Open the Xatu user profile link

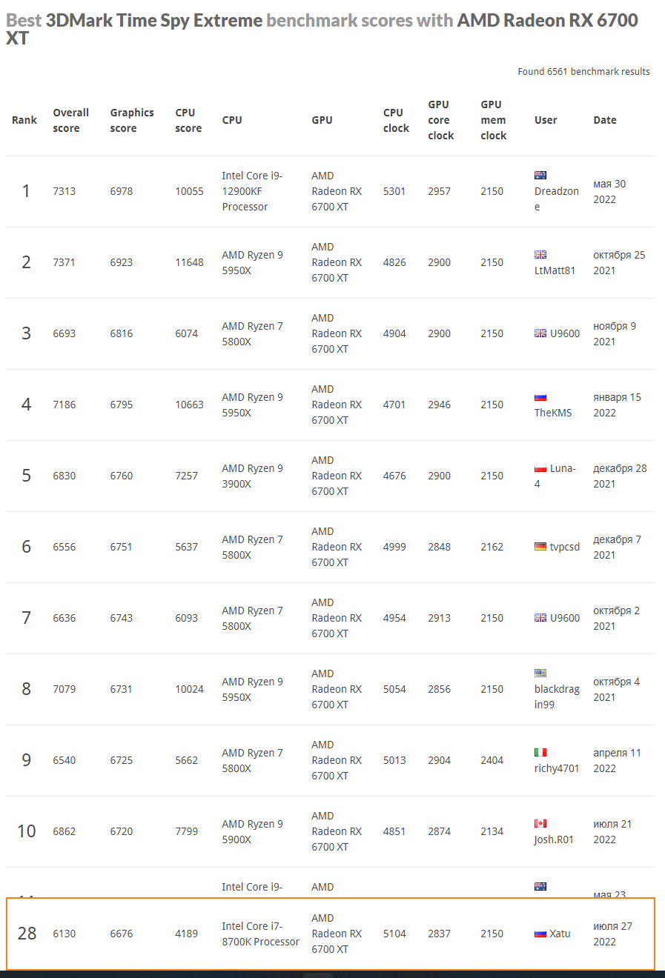[560, 934]
